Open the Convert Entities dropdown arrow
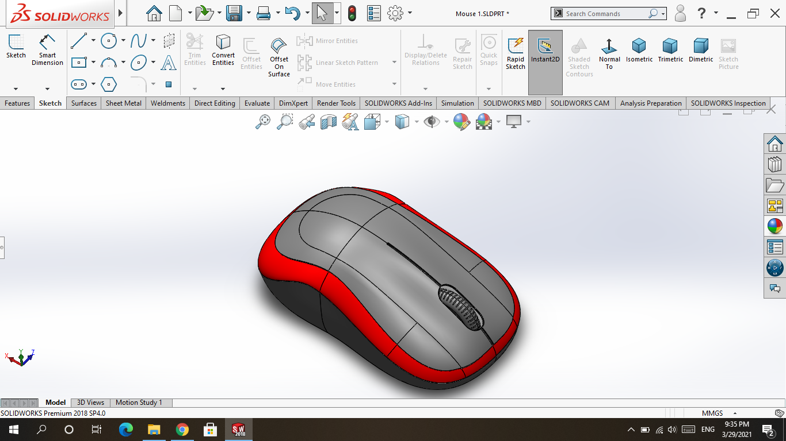The height and width of the screenshot is (441, 786). tap(223, 89)
